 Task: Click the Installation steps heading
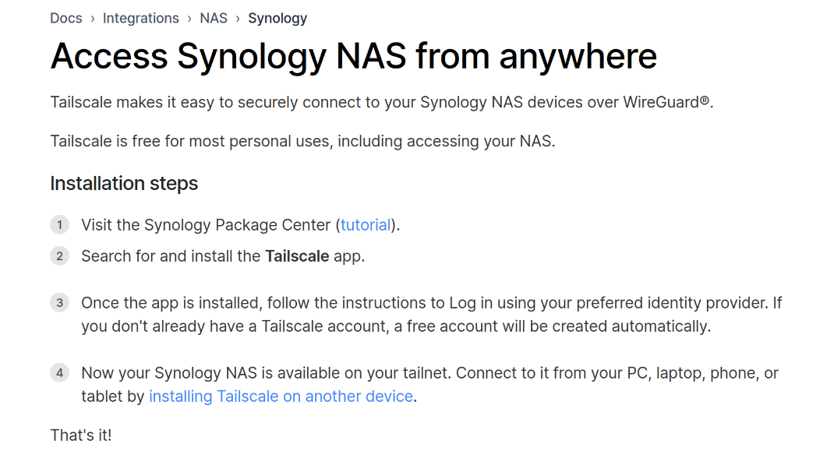[x=124, y=184]
